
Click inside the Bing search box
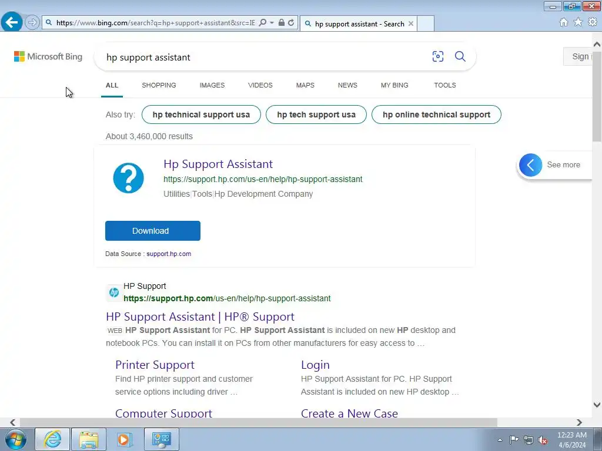click(x=265, y=57)
